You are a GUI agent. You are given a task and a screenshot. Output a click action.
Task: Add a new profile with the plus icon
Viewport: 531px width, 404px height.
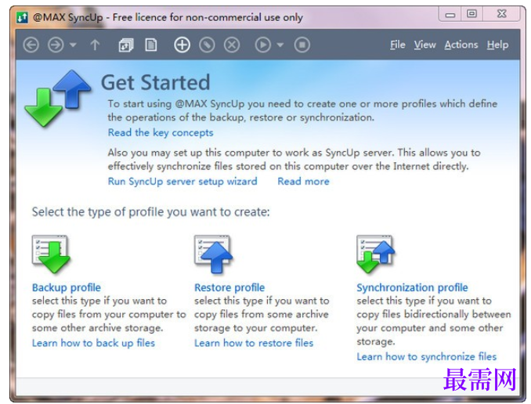tap(182, 45)
